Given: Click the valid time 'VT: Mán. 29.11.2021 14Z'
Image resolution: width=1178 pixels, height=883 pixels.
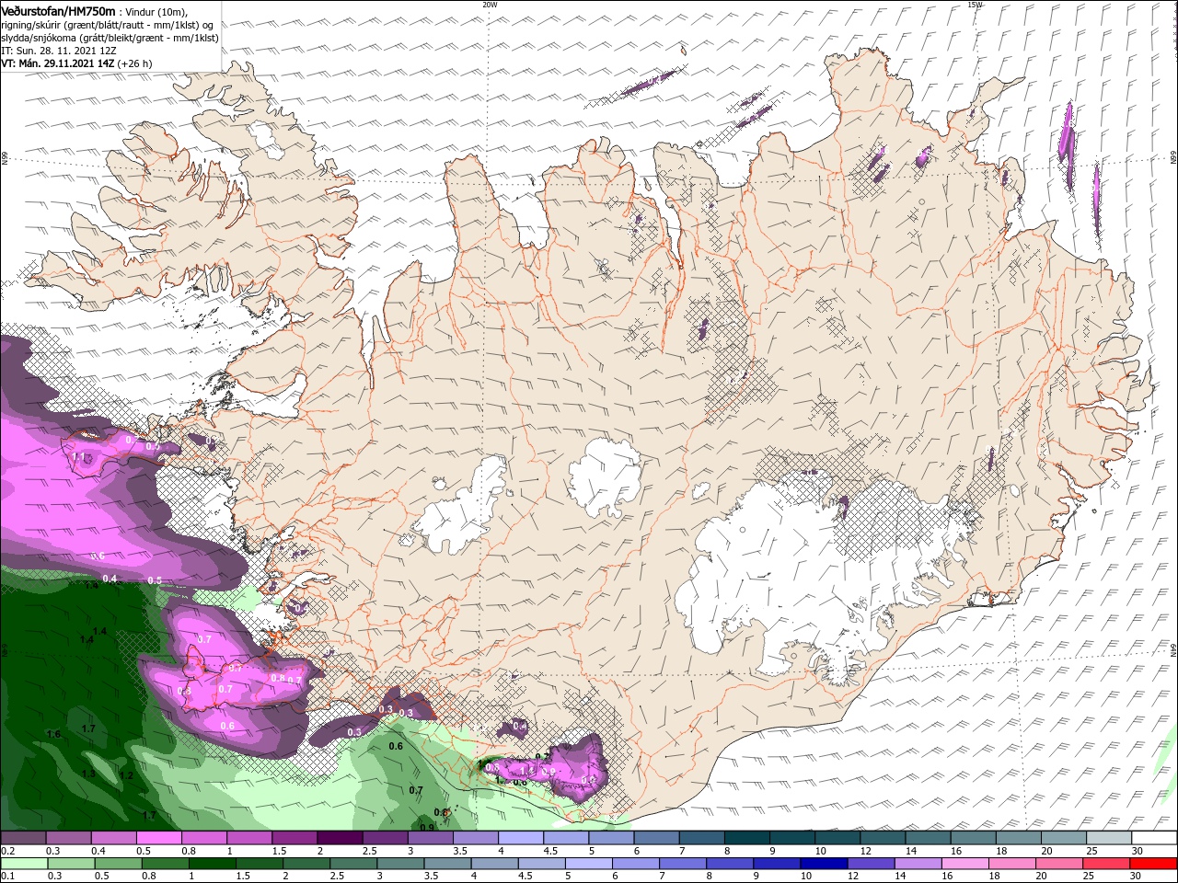Looking at the screenshot, I should (57, 63).
